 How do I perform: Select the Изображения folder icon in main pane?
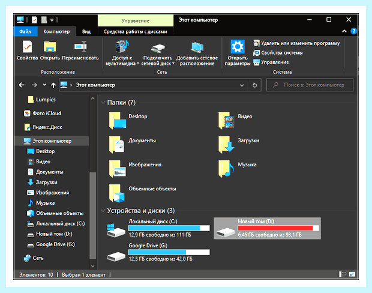[117, 169]
